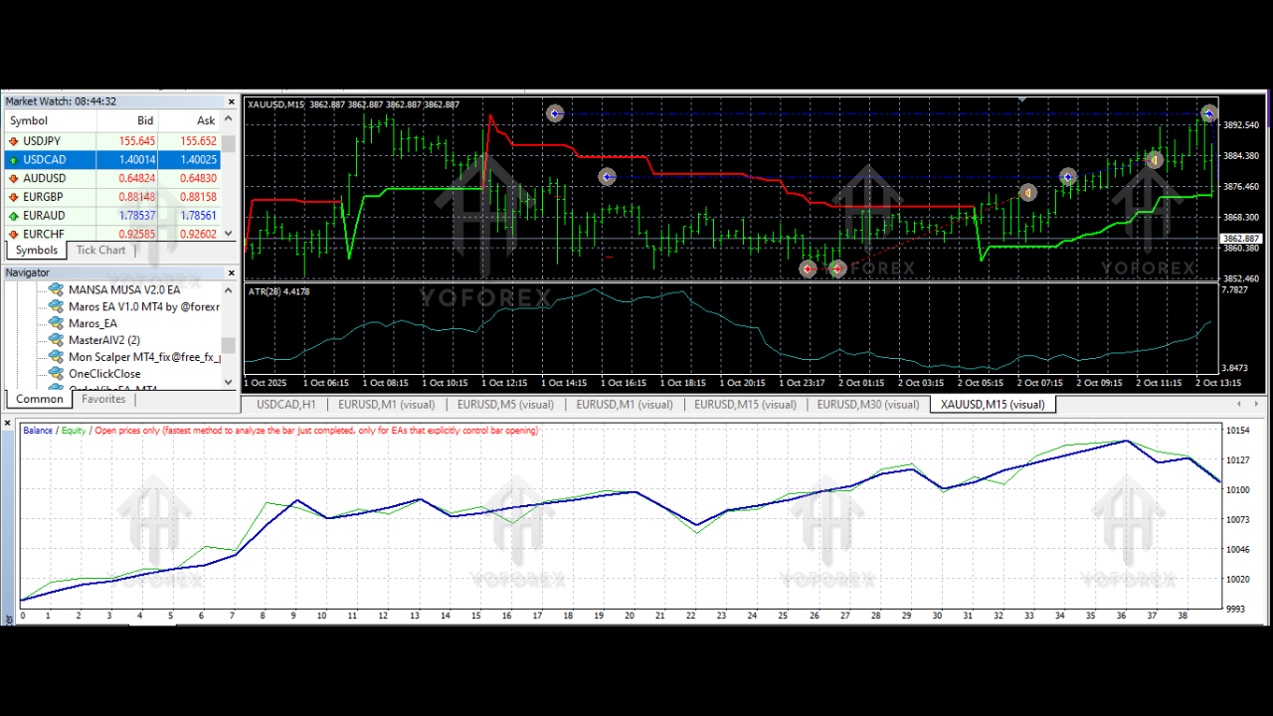
Task: Click the Balance legend label in the tester graph
Action: [38, 431]
